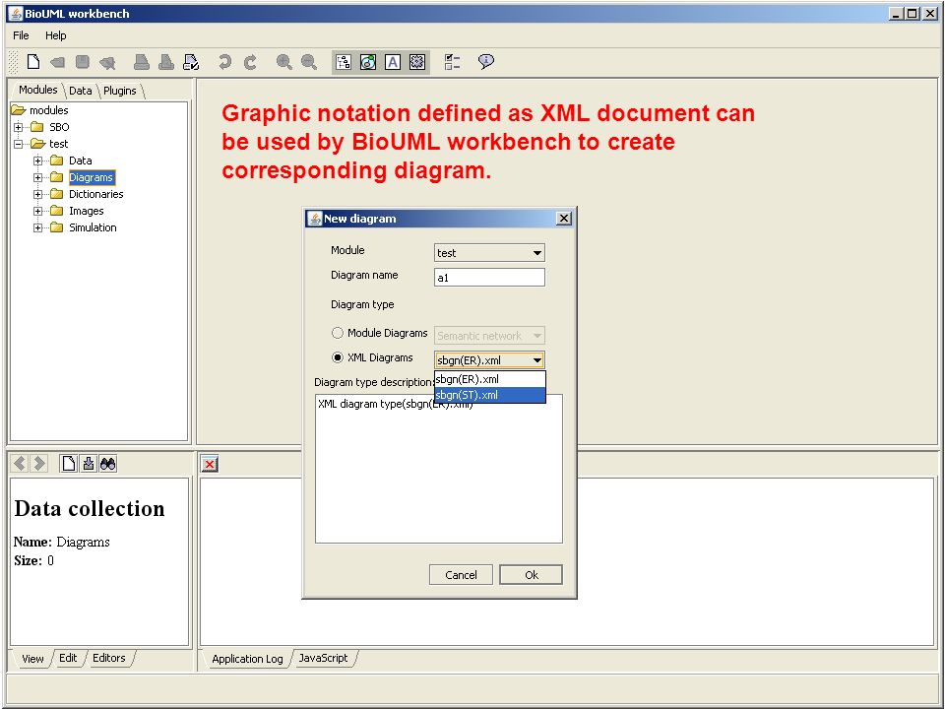Click the second greyed-out printer-shaped toolbar icon
The height and width of the screenshot is (709, 945).
click(x=166, y=61)
